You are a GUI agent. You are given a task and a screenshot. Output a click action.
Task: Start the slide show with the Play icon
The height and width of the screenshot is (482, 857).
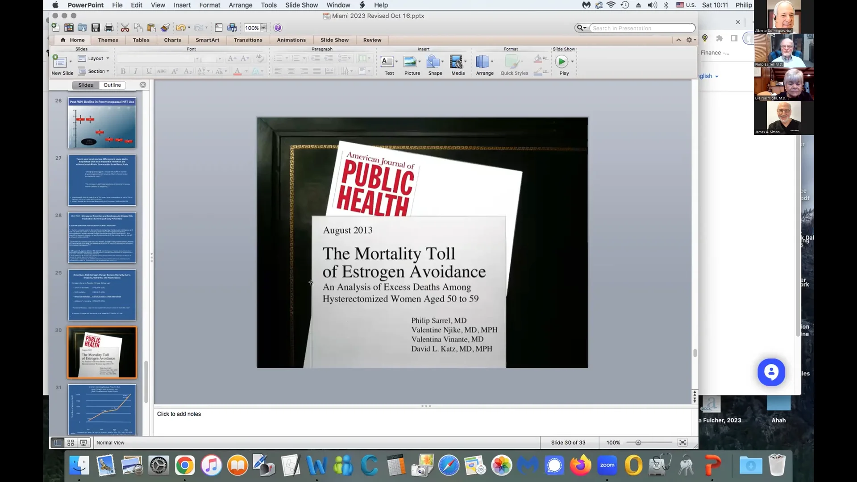click(562, 61)
